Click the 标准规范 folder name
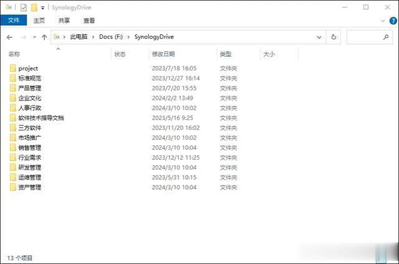 point(29,78)
